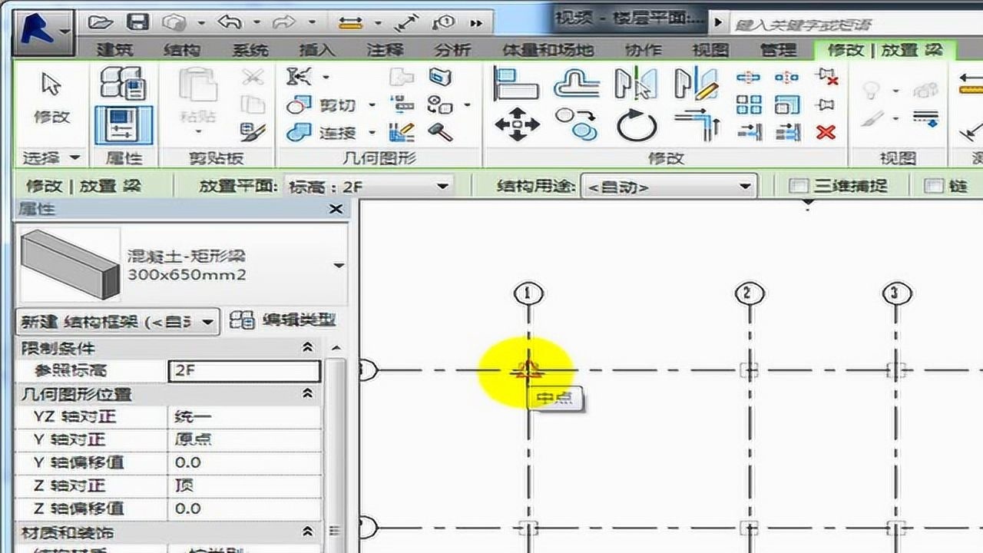Click the 参照标高 2F value field

pos(243,371)
